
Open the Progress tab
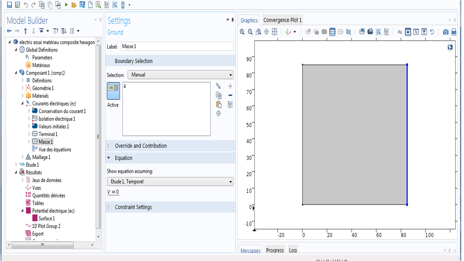click(x=275, y=250)
